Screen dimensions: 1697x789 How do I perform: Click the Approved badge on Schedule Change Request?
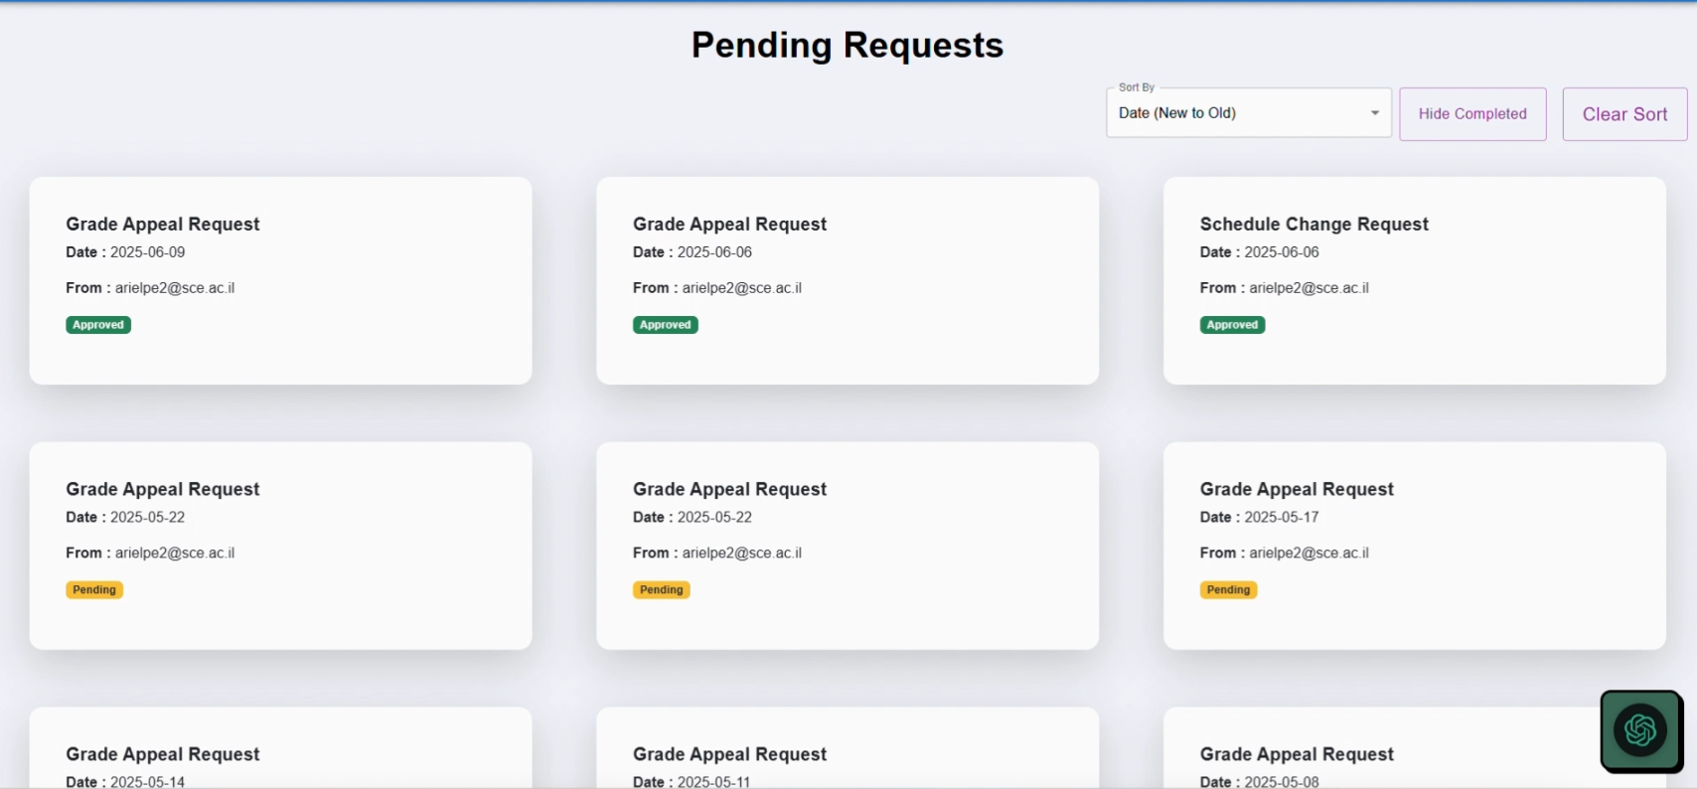click(x=1231, y=325)
